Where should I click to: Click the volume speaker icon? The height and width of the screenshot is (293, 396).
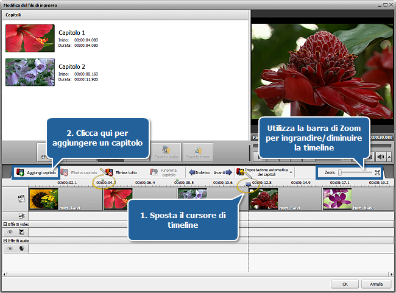click(x=380, y=156)
